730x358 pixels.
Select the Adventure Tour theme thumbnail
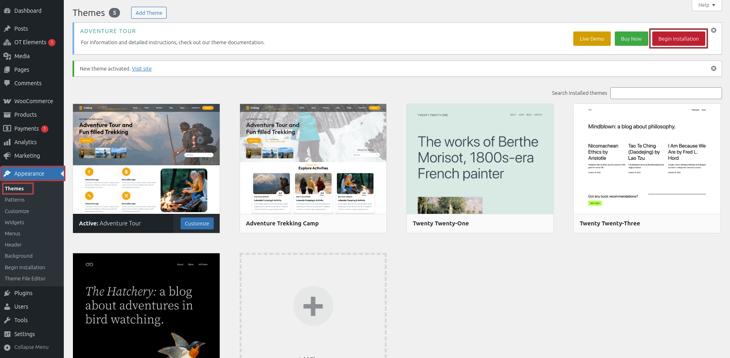click(146, 159)
